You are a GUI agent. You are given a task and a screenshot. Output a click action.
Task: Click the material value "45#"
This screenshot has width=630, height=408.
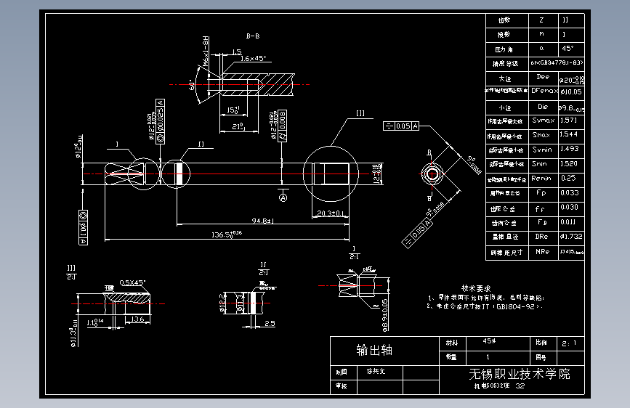click(489, 341)
